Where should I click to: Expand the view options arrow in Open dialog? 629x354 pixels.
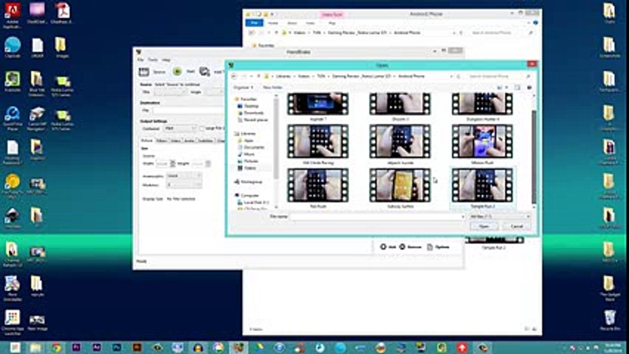(x=506, y=88)
